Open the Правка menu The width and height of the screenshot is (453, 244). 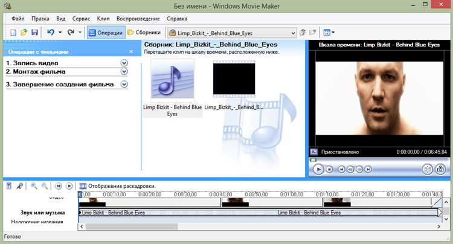point(40,19)
